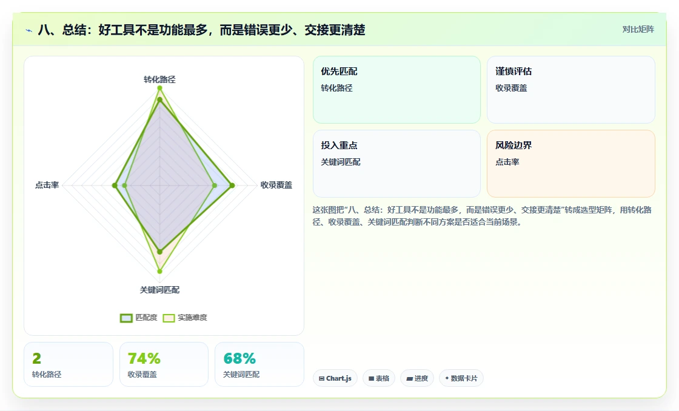Click the 关键词匹配 radar axis label

(x=159, y=290)
